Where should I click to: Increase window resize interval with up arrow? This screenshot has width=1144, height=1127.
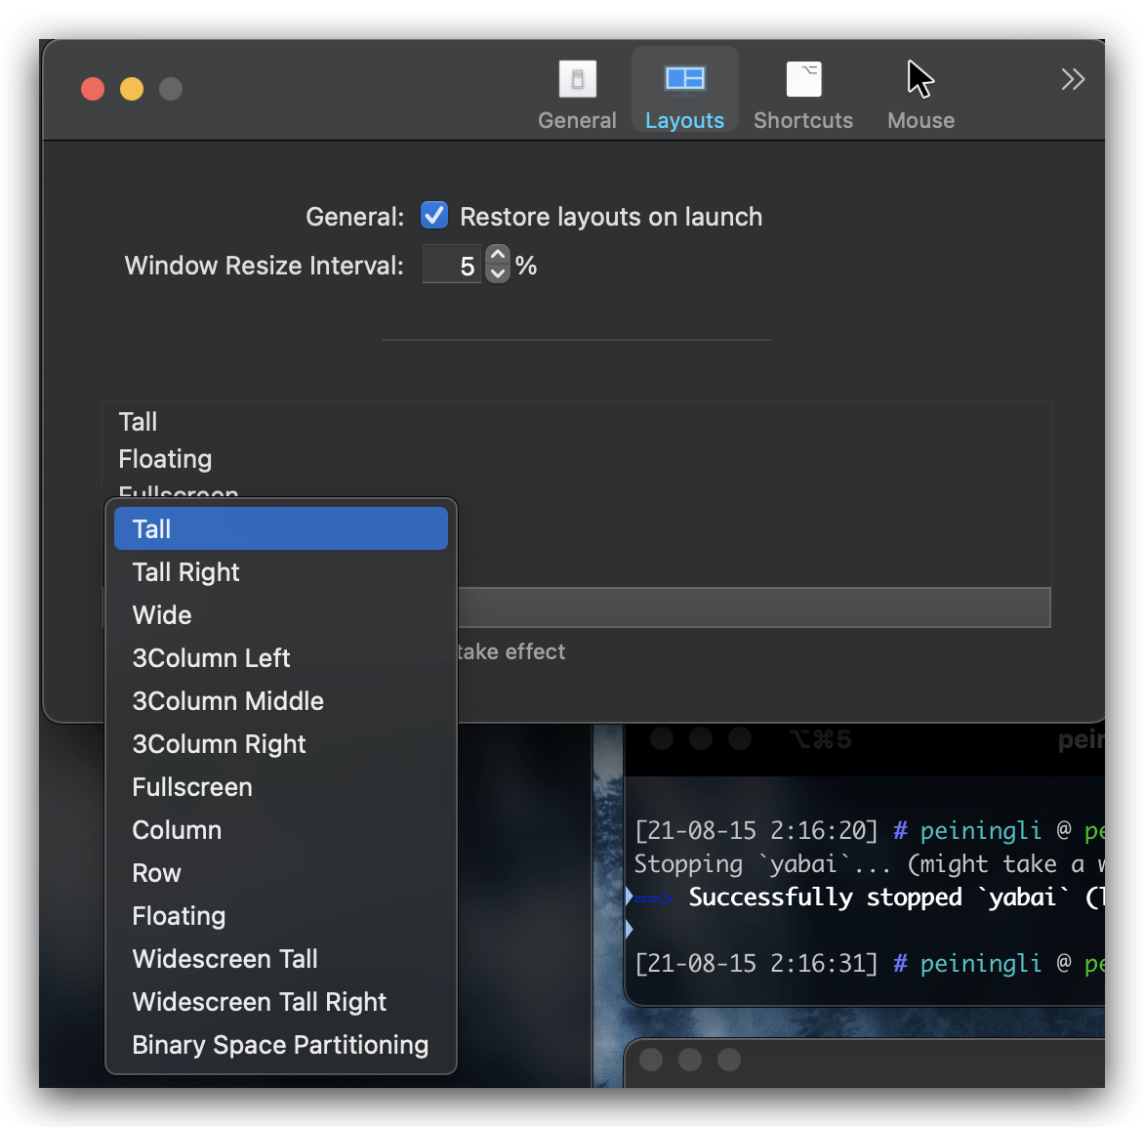tap(498, 256)
